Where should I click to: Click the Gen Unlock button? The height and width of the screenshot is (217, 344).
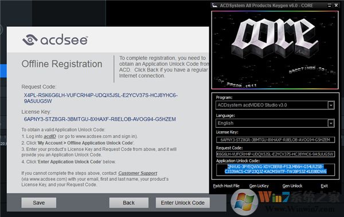coord(292,186)
